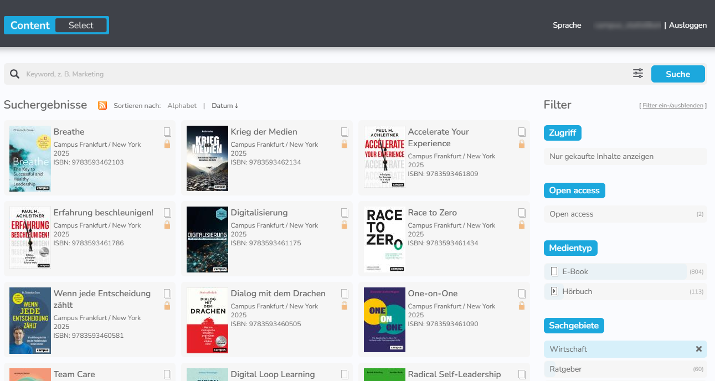Click e-book icon on Accelerate Your Experience
Image resolution: width=715 pixels, height=381 pixels.
[x=522, y=132]
